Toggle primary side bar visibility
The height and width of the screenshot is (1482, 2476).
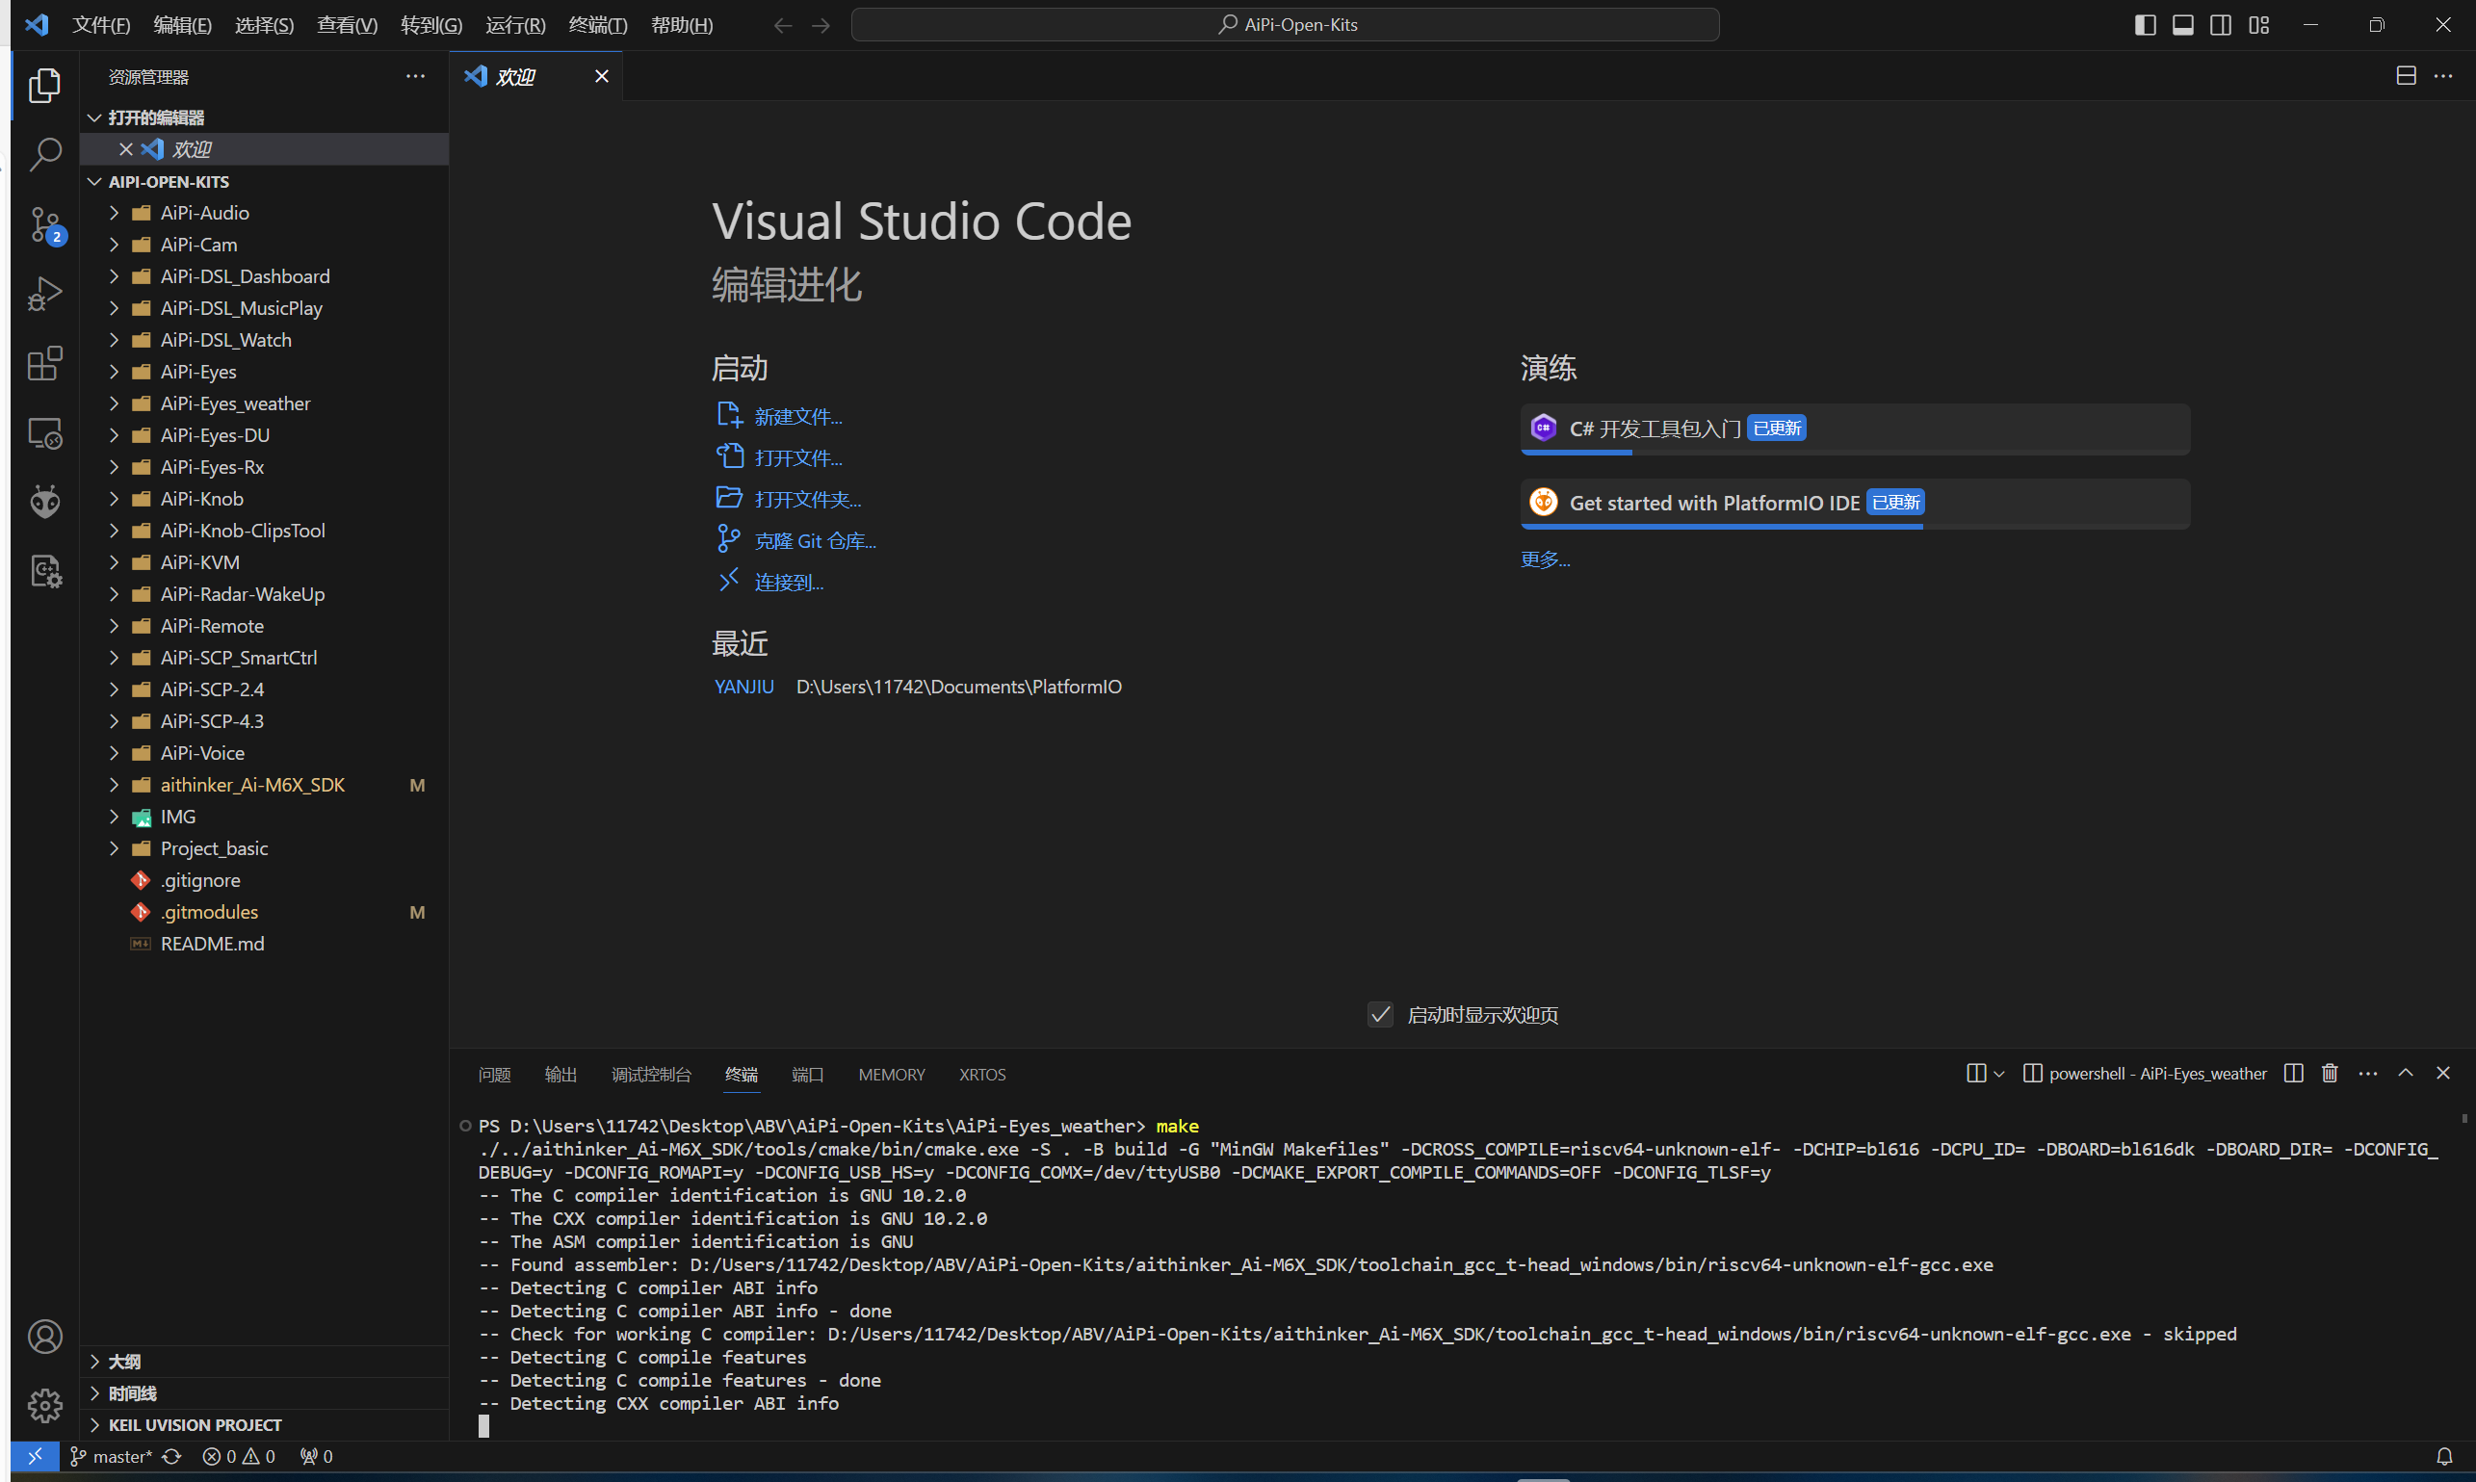tap(2145, 25)
